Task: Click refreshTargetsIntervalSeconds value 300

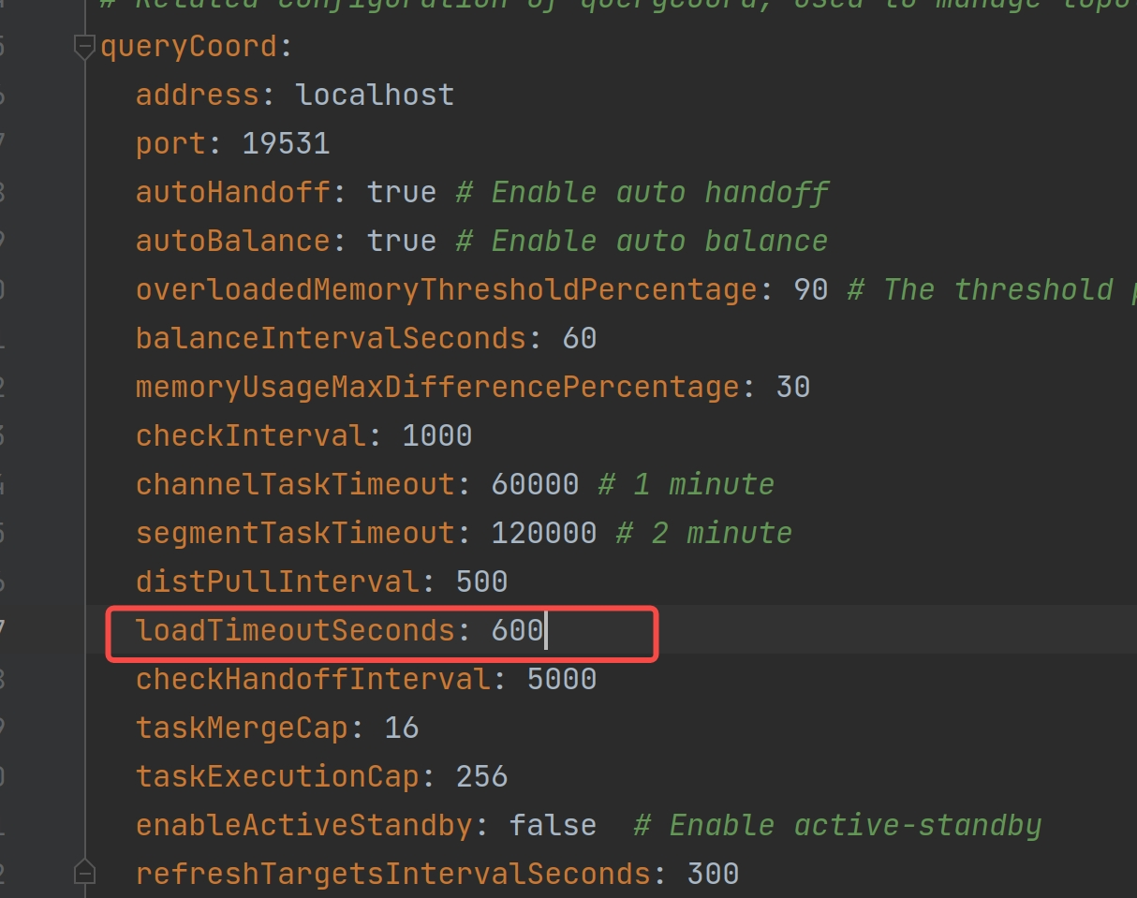Action: pos(713,874)
